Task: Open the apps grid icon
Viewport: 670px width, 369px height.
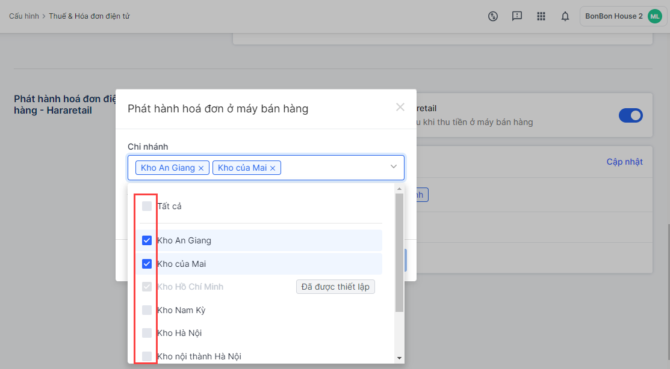Action: (x=541, y=16)
